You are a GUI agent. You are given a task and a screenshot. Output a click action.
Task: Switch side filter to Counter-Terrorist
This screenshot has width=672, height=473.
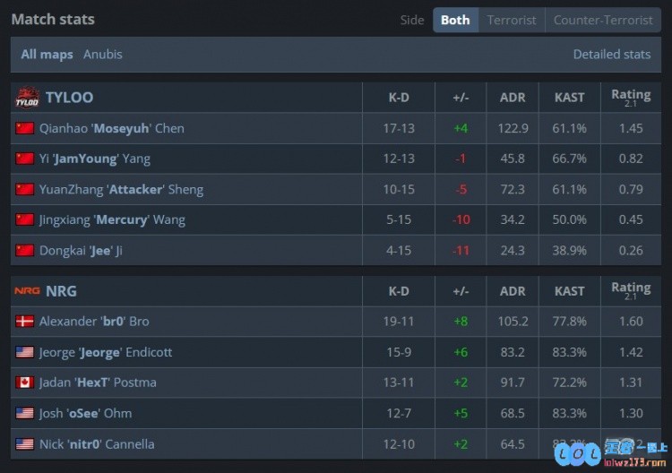click(603, 20)
